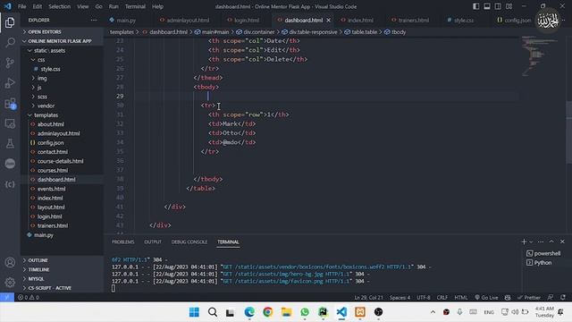
Task: Open the Manage gear settings menu
Action: 10,282
